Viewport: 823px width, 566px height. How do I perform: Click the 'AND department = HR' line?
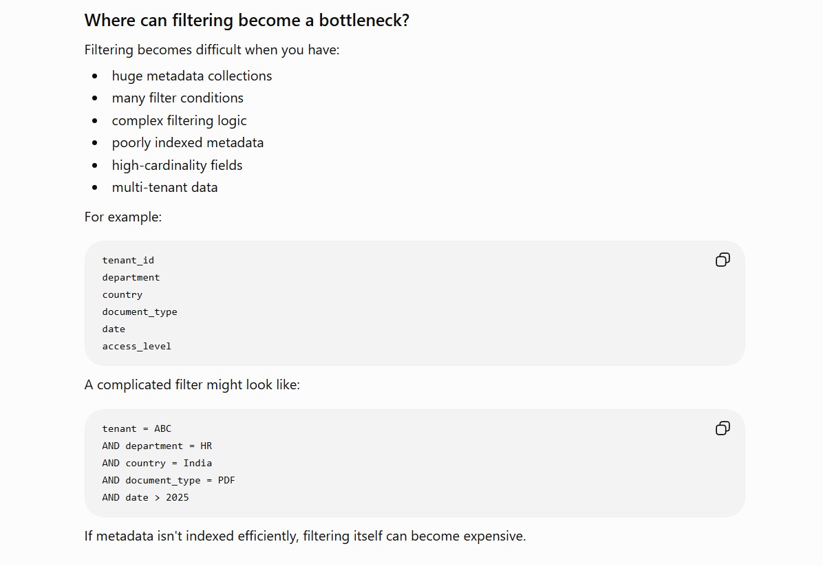pyautogui.click(x=157, y=446)
